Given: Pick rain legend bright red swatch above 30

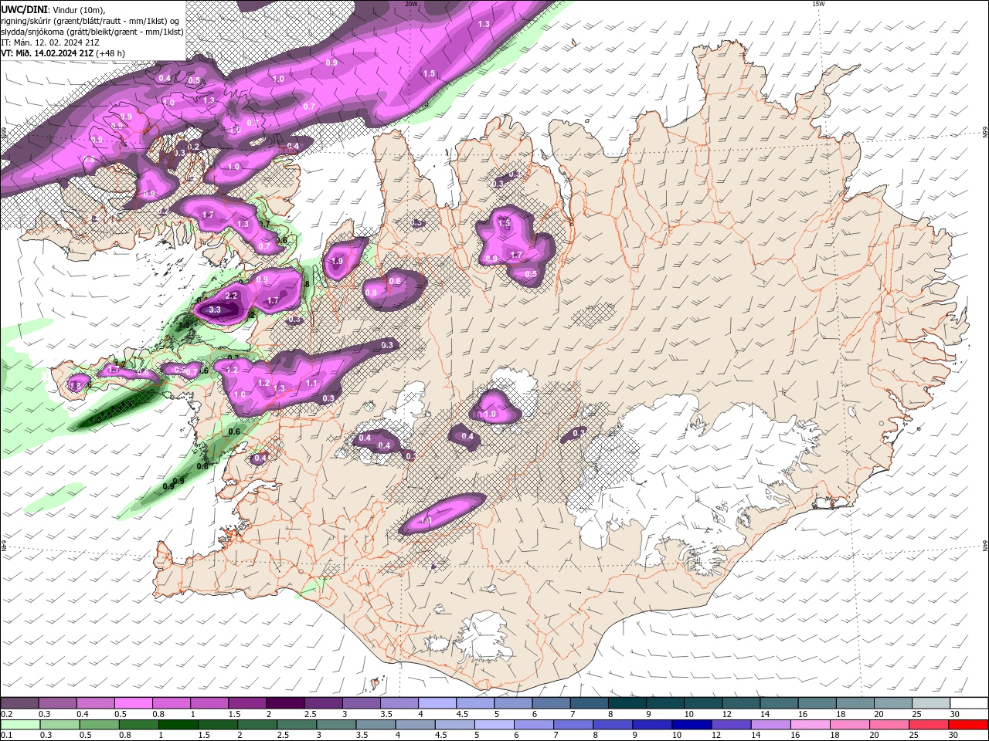Looking at the screenshot, I should click(x=968, y=725).
